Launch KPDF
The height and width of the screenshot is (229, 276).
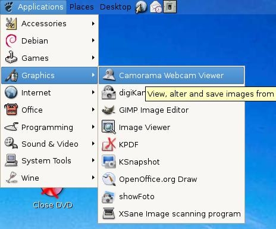128,144
